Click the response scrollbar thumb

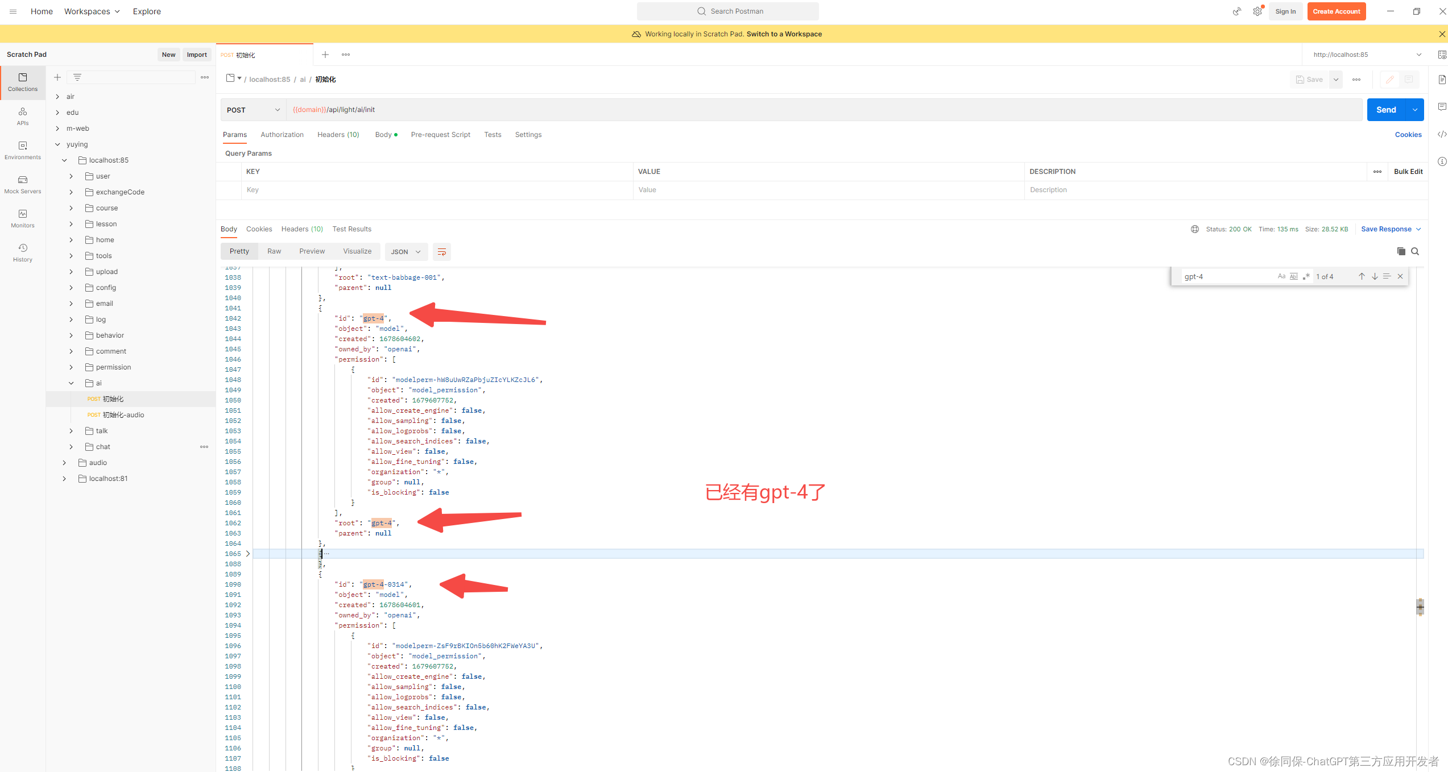1420,607
